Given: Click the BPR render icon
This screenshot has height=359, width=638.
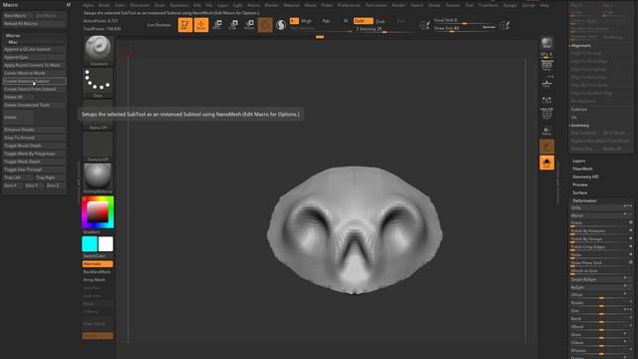Looking at the screenshot, I should [x=546, y=43].
